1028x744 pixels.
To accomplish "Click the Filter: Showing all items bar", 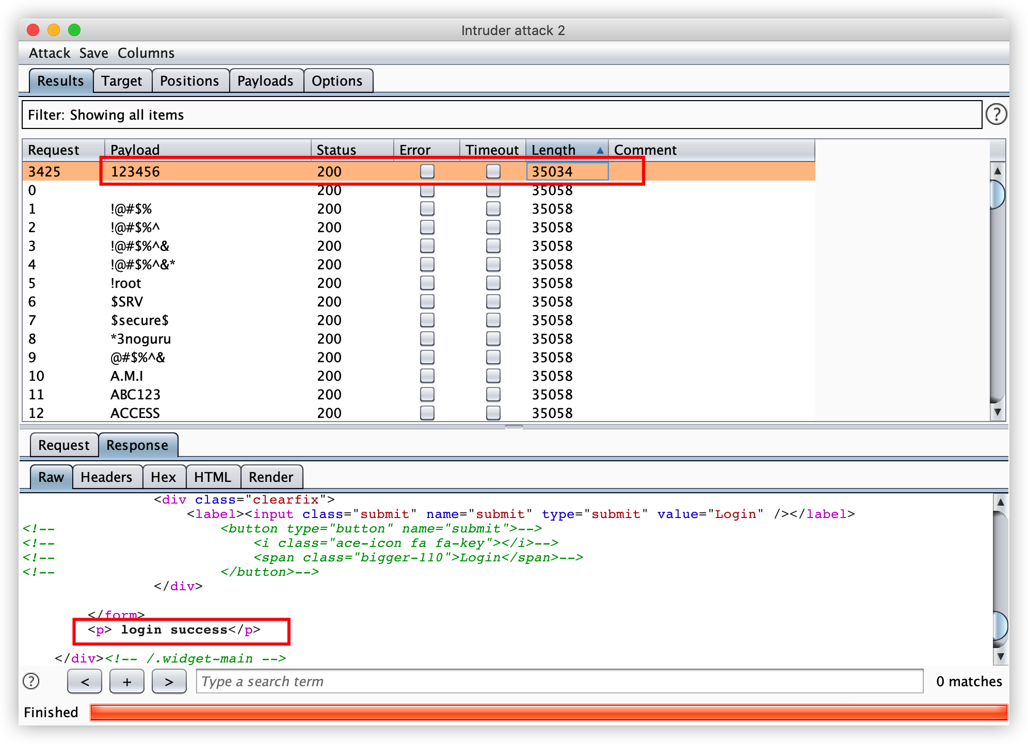I will pos(501,115).
